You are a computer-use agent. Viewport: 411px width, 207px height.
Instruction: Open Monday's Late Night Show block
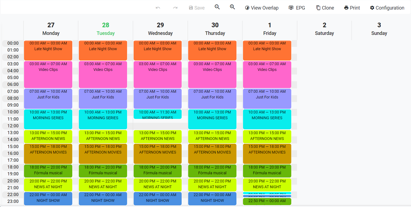click(x=48, y=50)
